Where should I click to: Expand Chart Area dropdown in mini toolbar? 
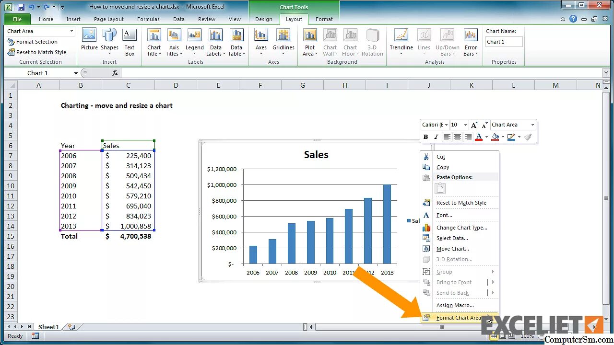(x=532, y=125)
